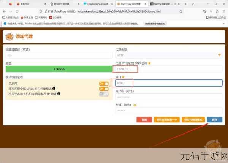Bookmark this page with the star icon
228x163 pixels.
tap(181, 11)
